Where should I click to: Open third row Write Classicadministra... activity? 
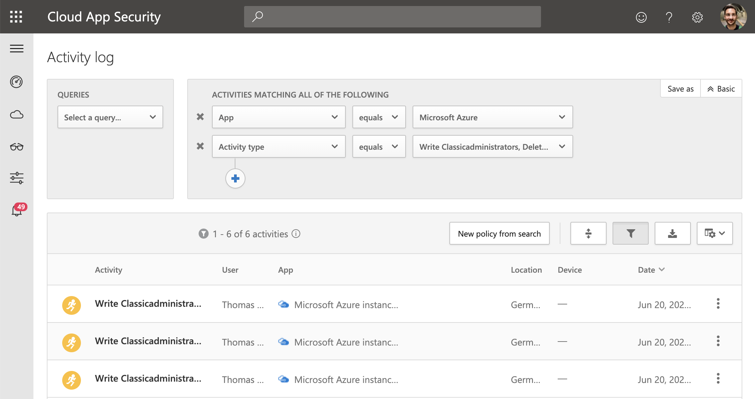pyautogui.click(x=148, y=378)
